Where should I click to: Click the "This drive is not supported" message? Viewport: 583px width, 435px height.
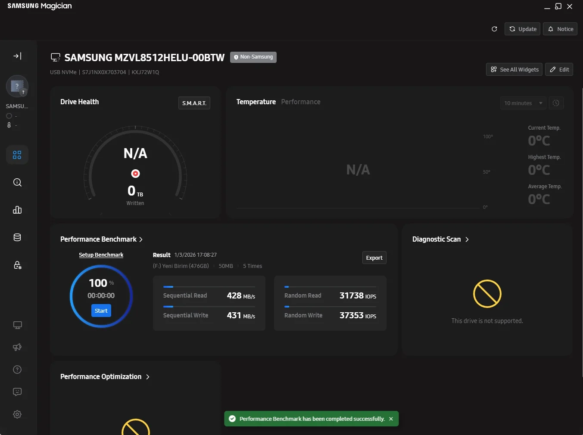click(487, 321)
